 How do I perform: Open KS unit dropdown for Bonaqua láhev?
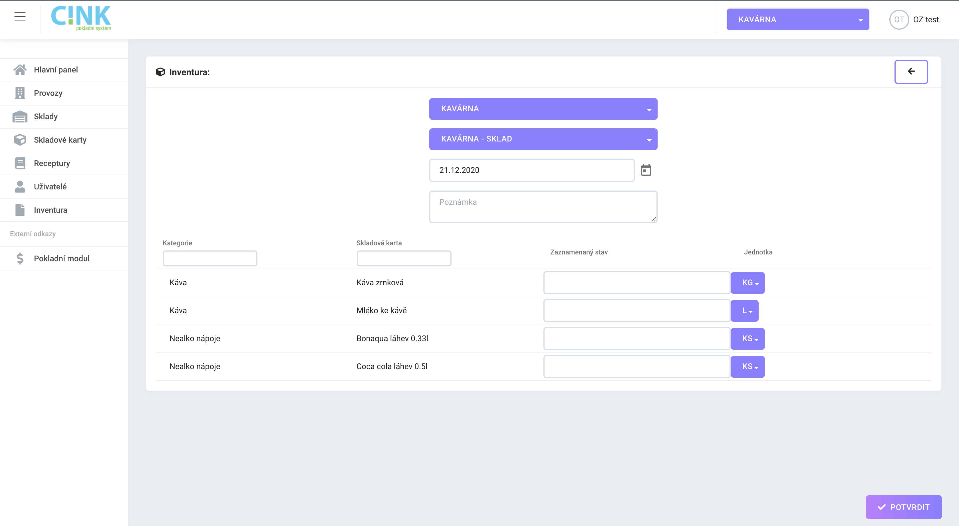748,339
